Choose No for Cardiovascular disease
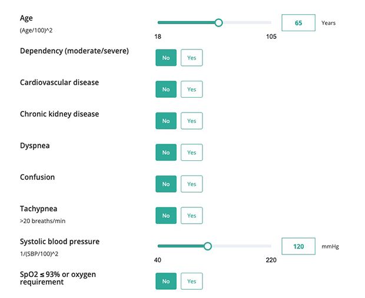The width and height of the screenshot is (365, 298). (x=166, y=90)
